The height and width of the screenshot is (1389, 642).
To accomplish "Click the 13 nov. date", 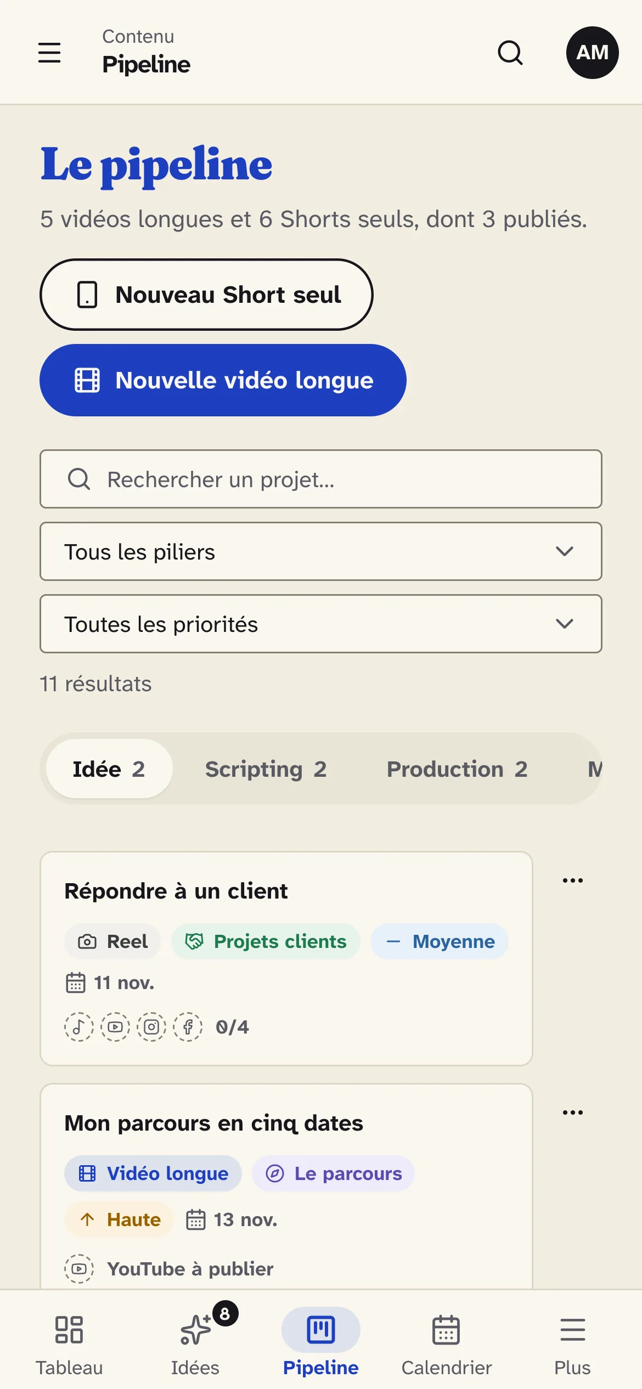I will pyautogui.click(x=232, y=1219).
